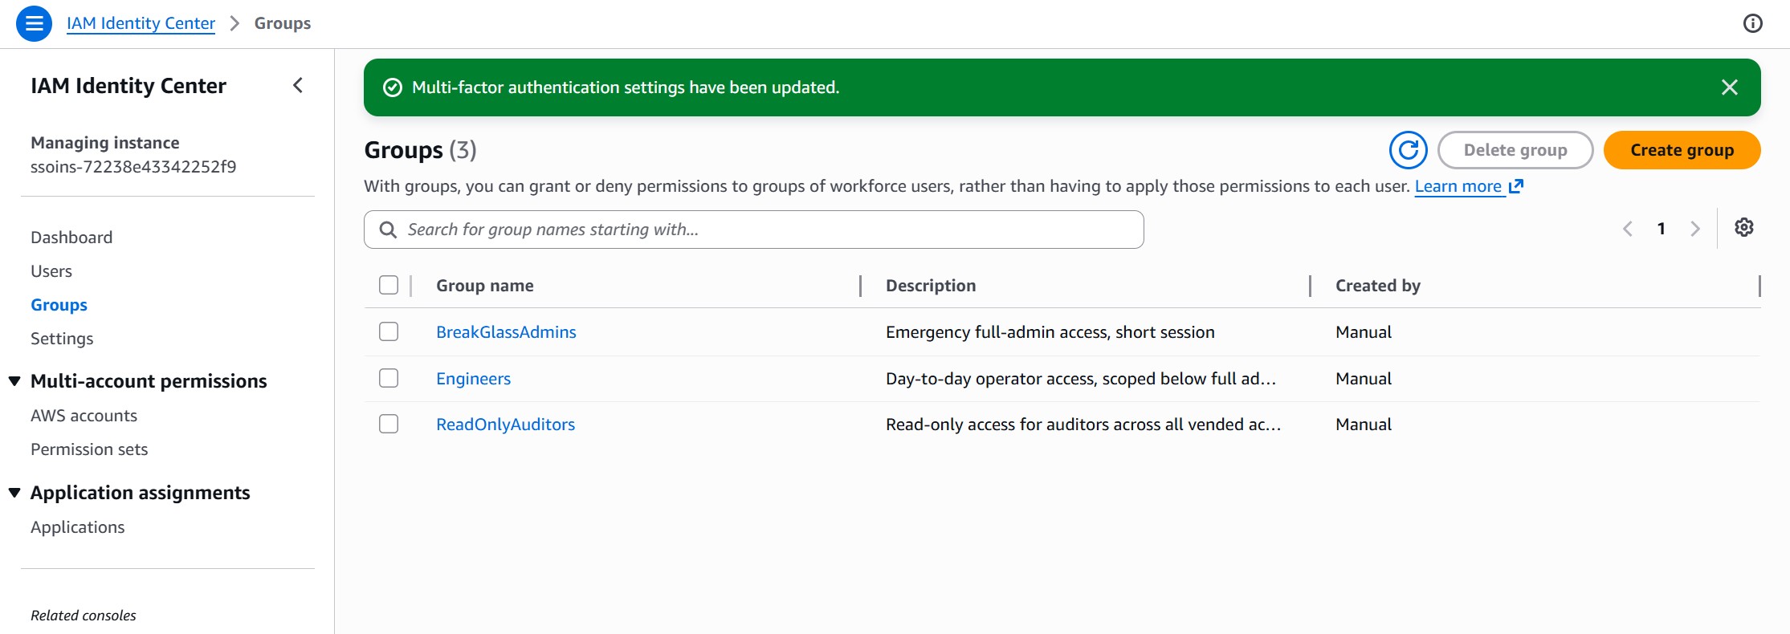Refresh the groups list
This screenshot has width=1790, height=634.
[1409, 150]
